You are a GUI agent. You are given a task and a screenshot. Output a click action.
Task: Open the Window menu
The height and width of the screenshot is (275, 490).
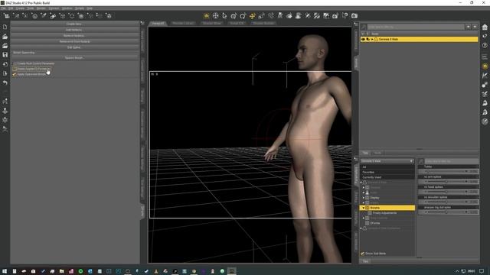[x=67, y=8]
